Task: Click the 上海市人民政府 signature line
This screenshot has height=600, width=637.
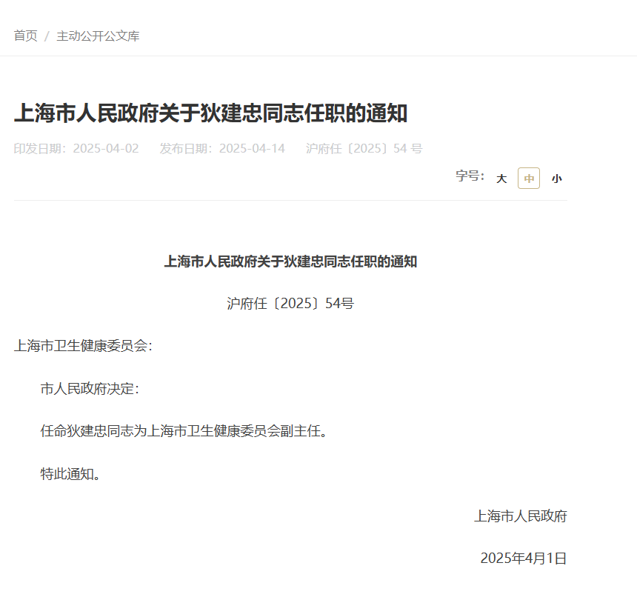Action: (x=521, y=516)
